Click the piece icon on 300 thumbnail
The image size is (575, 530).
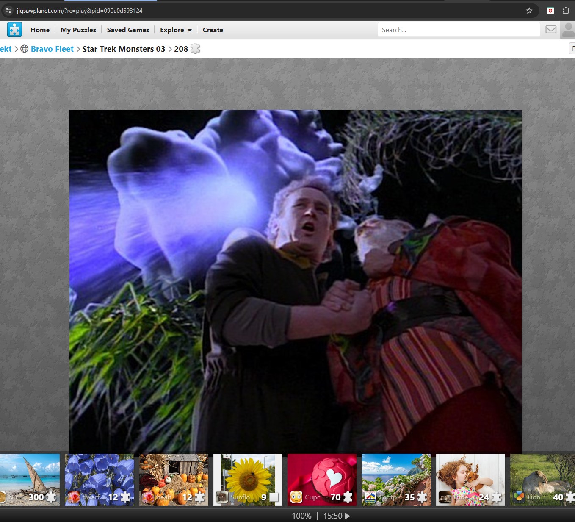click(51, 497)
